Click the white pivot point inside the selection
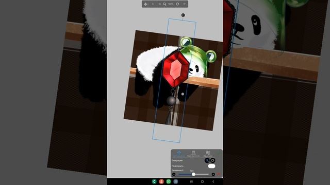The width and height of the screenshot is (330, 185). point(183,94)
